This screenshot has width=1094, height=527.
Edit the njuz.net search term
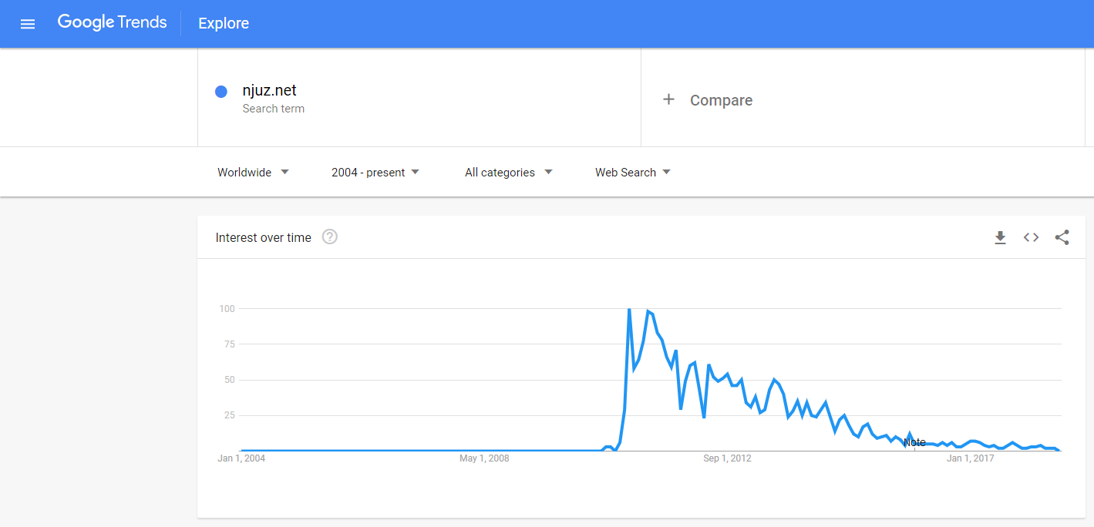[269, 91]
